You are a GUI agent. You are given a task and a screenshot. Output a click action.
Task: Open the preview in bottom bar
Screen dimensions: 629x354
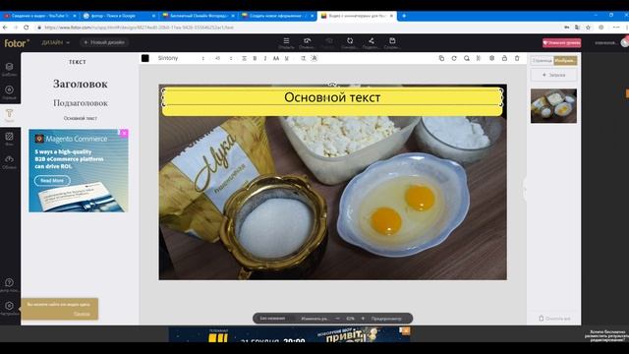pyautogui.click(x=386, y=319)
